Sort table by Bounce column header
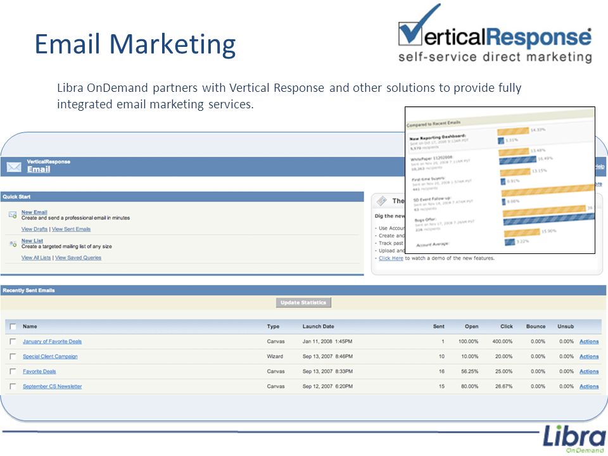Viewport: 608px width, 456px height. (x=536, y=327)
